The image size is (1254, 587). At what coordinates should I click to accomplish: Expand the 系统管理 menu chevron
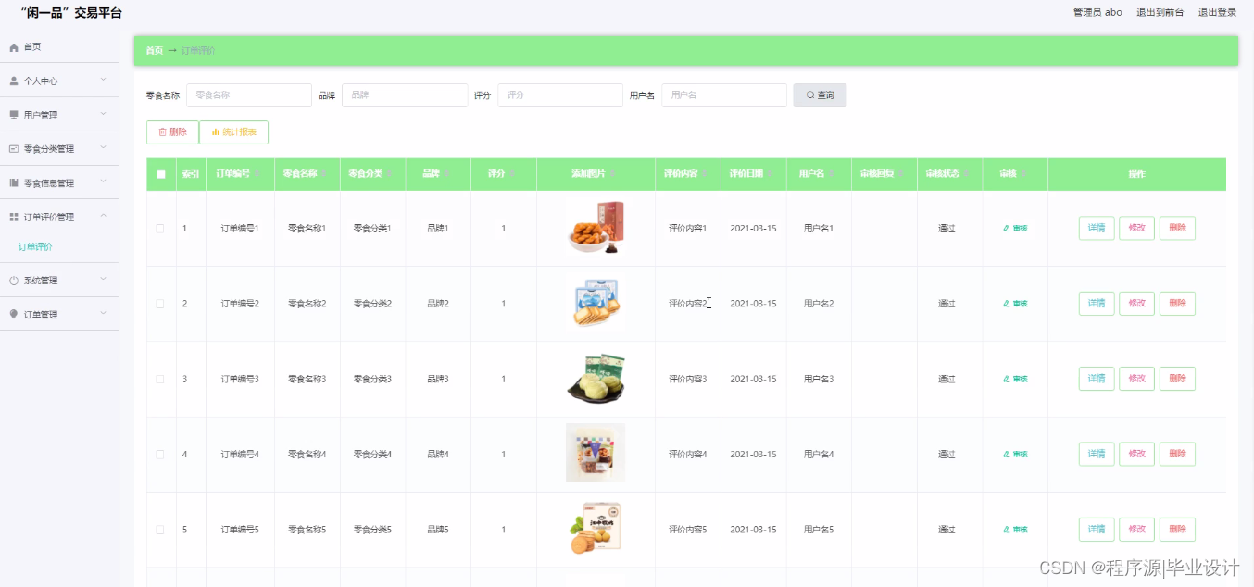click(x=103, y=280)
